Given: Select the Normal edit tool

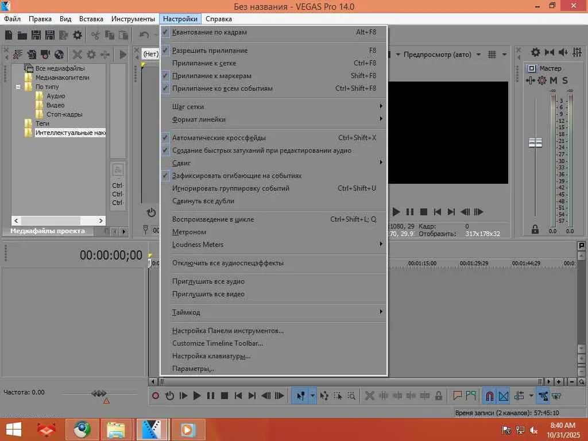Looking at the screenshot, I should coord(301,396).
